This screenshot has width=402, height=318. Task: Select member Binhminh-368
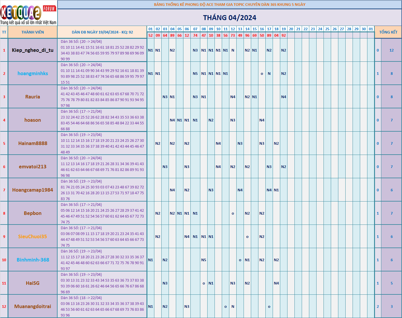pos(33,260)
